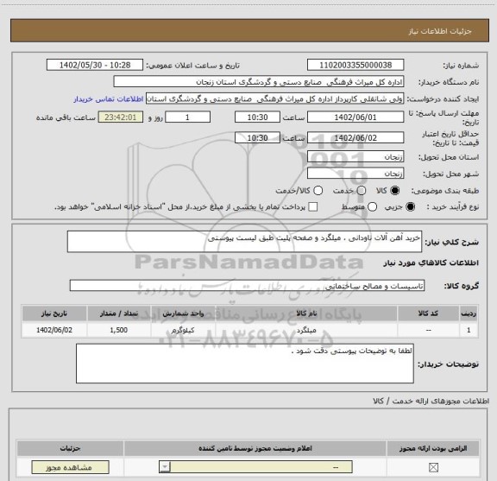
Task: Click the واحد شمارش column header
Action: click(183, 313)
